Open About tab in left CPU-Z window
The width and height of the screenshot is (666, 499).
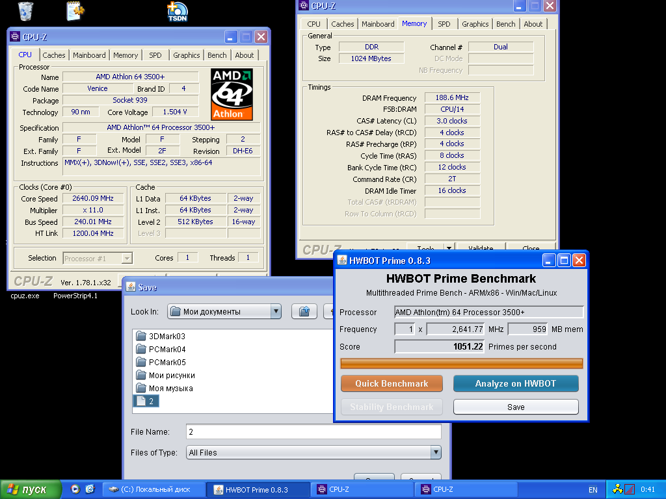[245, 55]
